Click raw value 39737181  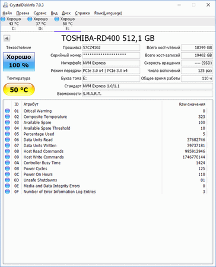tap(196, 145)
